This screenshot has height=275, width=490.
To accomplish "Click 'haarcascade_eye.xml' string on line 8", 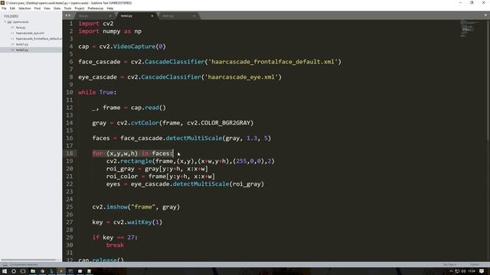I will point(241,77).
